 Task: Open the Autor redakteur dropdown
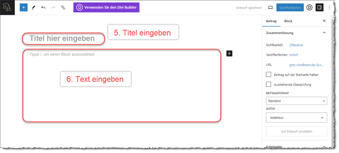[x=296, y=118]
